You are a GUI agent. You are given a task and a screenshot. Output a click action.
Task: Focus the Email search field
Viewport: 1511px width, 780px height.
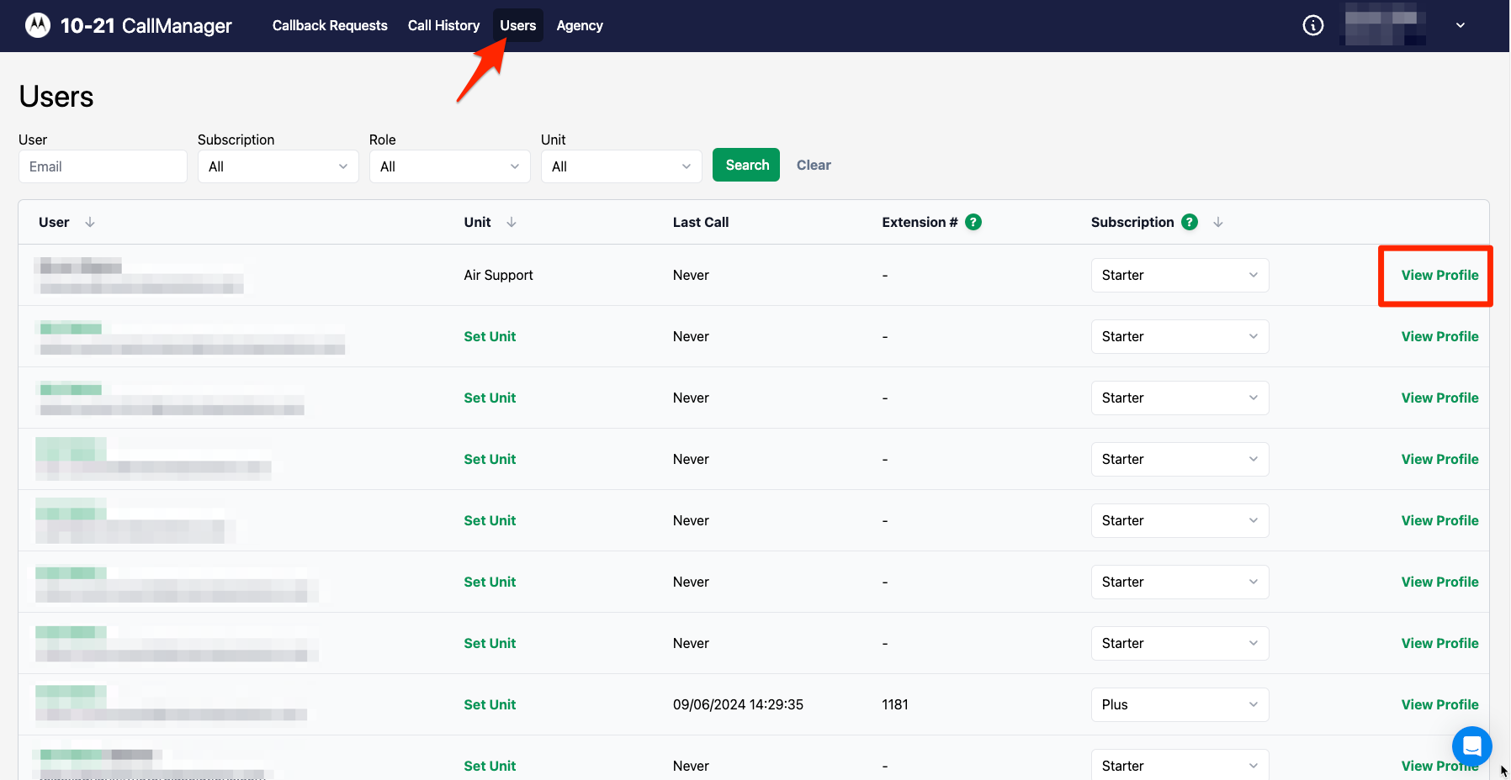pyautogui.click(x=103, y=166)
